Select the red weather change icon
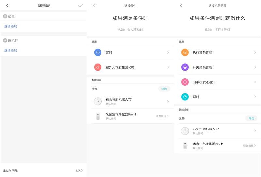Screen dimensions: 261x177 [x=98, y=67]
